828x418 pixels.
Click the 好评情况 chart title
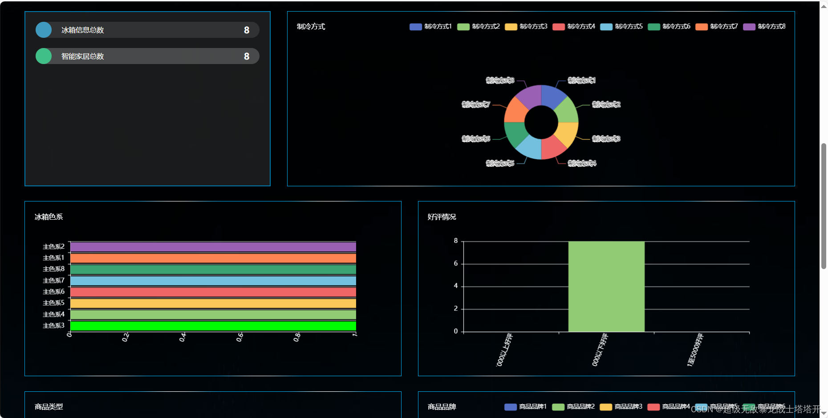tap(442, 217)
